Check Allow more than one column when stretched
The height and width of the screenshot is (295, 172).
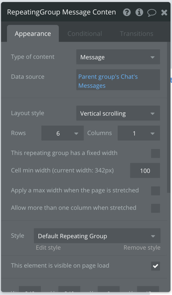(x=155, y=208)
